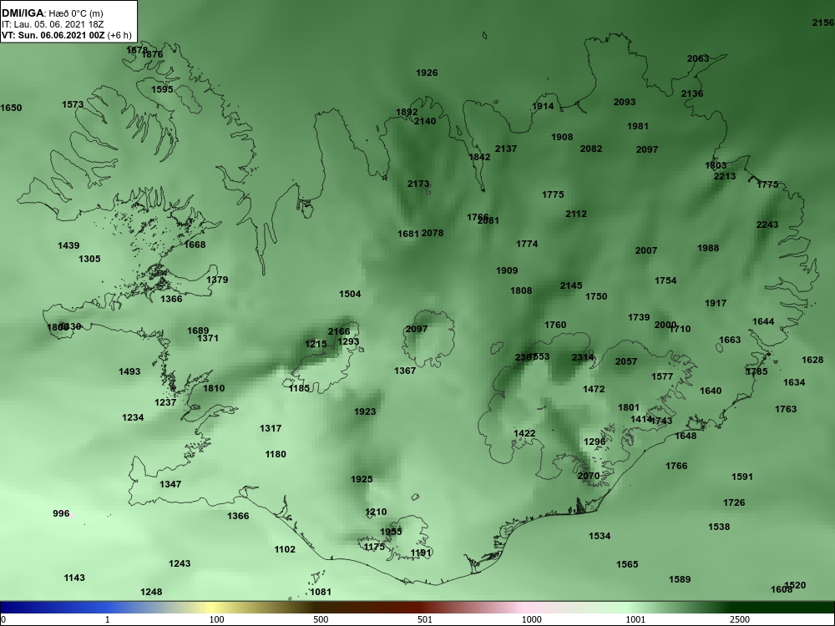Click the value 1925 on the map

point(361,479)
